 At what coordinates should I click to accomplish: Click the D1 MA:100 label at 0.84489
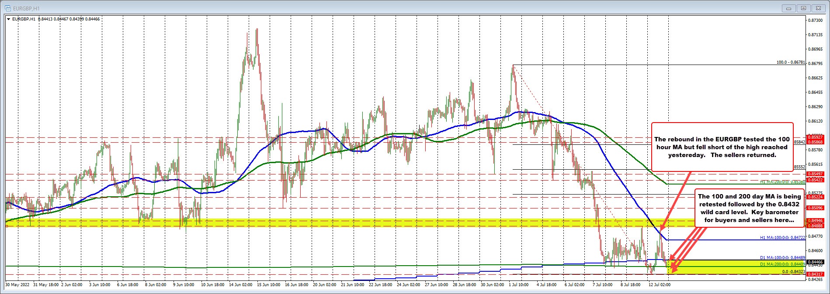[x=781, y=258]
